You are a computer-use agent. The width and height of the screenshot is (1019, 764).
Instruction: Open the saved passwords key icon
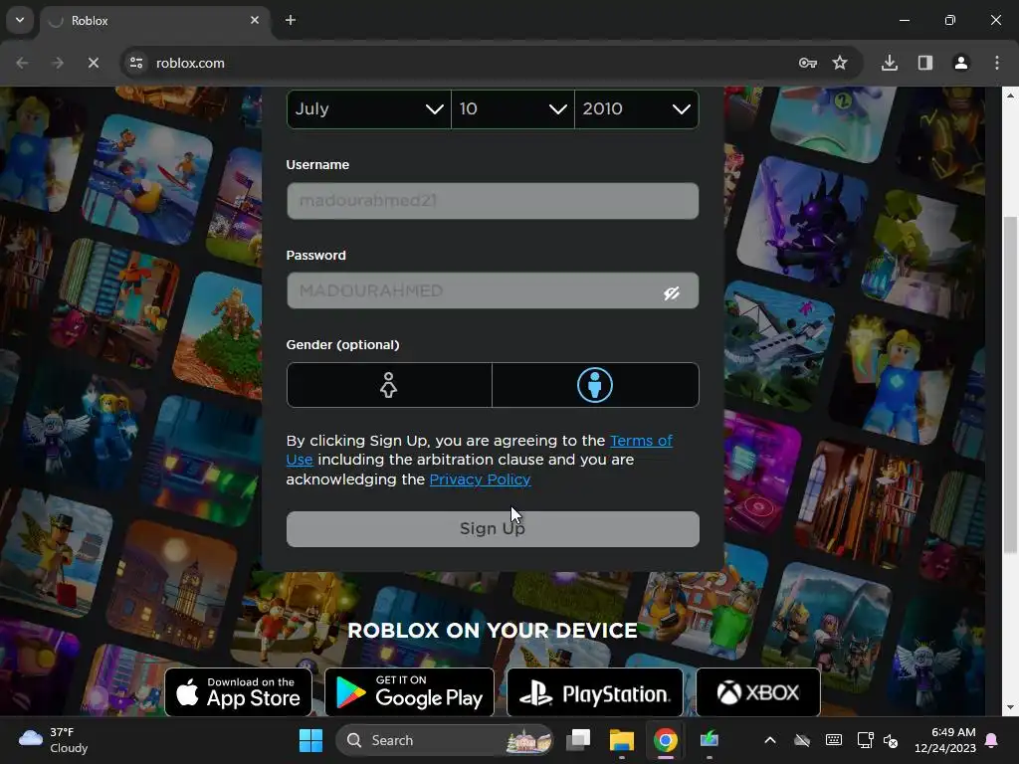[808, 63]
